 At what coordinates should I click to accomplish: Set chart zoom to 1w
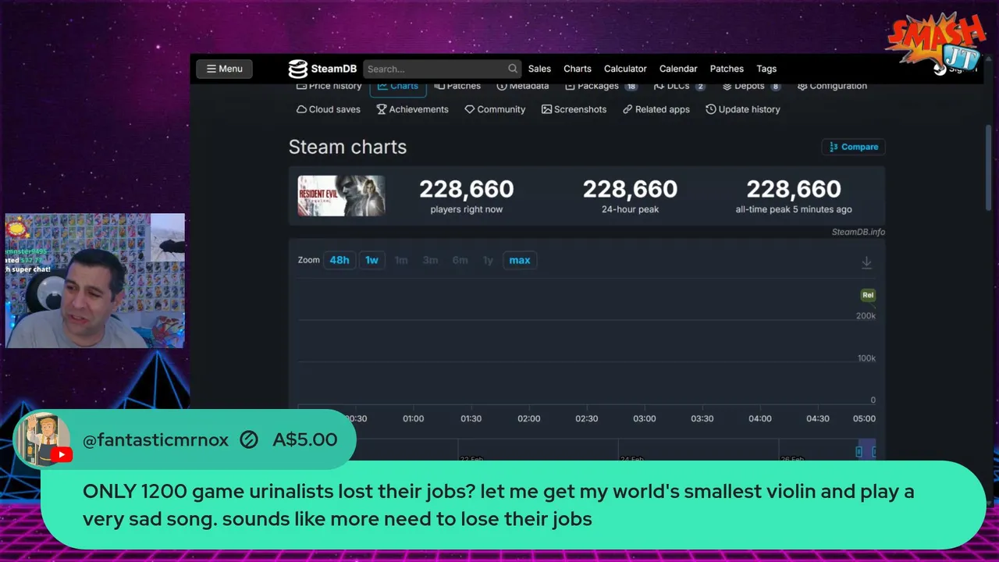click(x=372, y=260)
